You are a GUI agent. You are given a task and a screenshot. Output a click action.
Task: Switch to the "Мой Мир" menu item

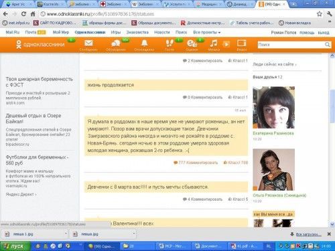pos(61,32)
